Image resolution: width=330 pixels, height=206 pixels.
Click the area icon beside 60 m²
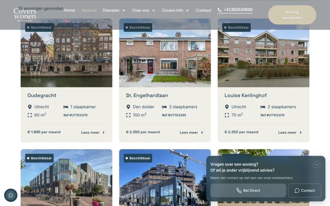(30, 115)
